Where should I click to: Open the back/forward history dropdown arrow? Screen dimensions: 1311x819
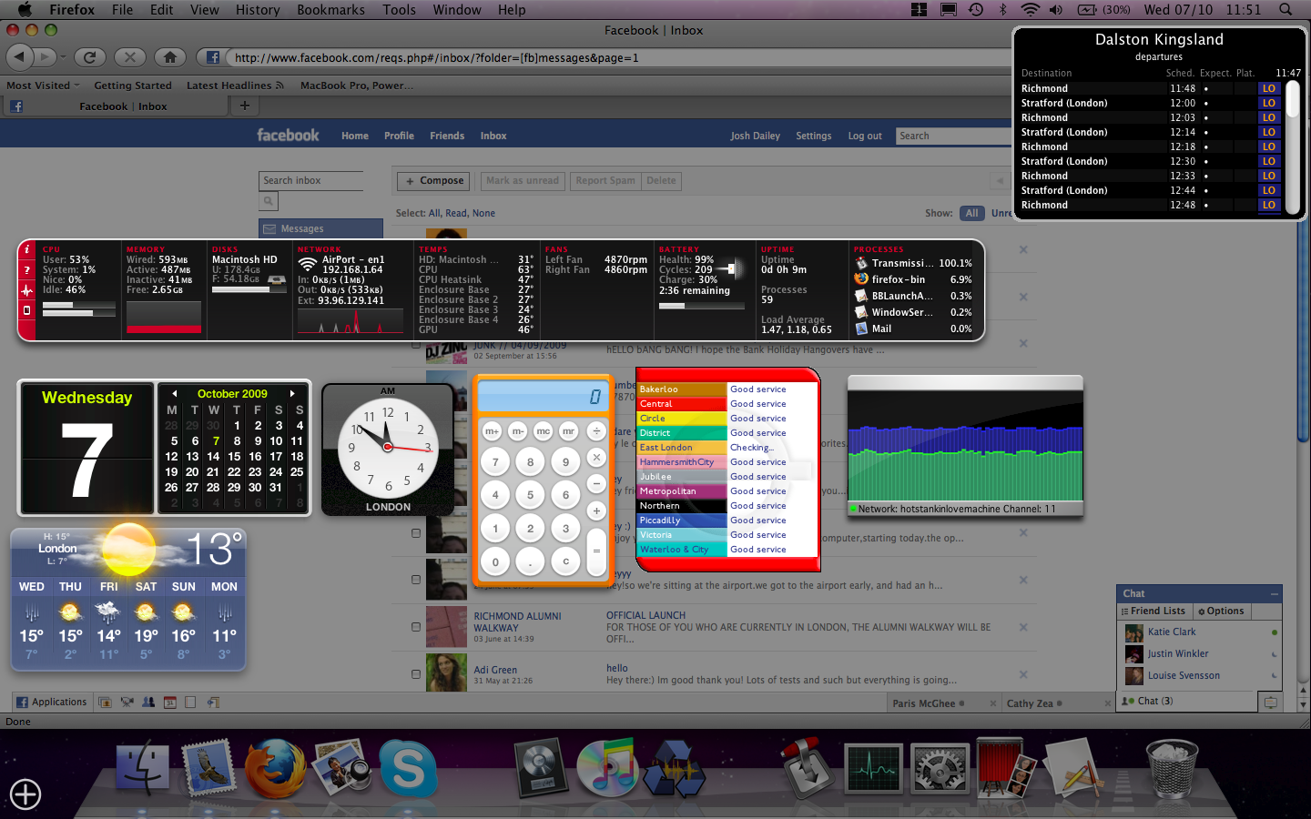point(63,57)
